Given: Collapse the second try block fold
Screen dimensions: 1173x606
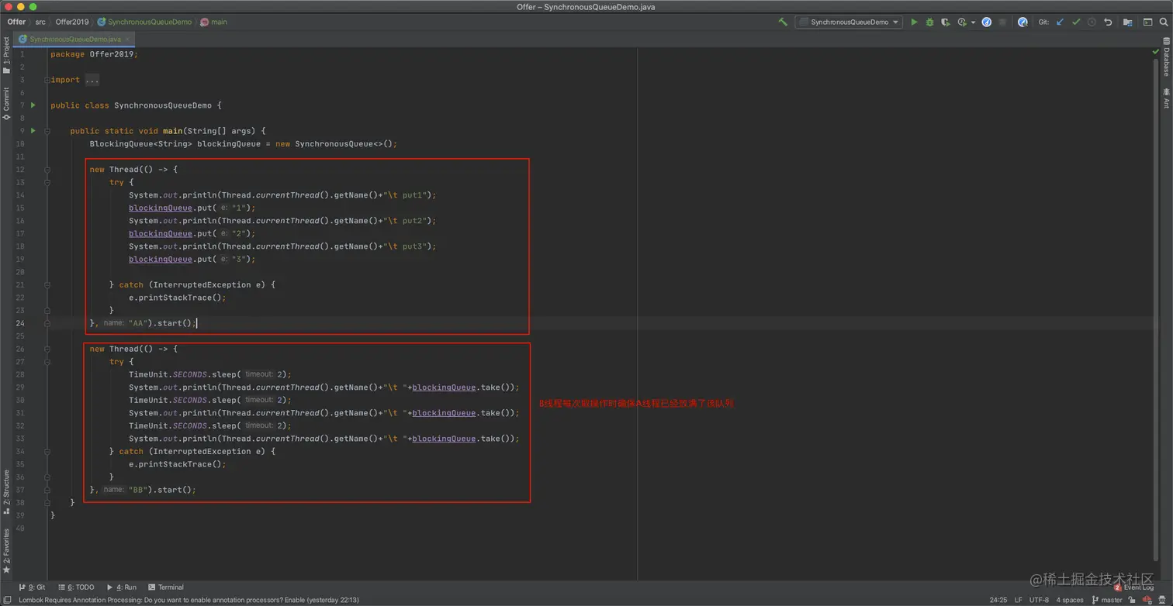Looking at the screenshot, I should pos(47,362).
